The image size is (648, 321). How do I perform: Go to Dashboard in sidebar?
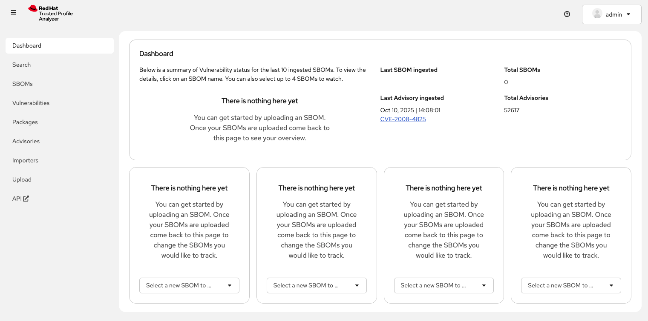27,45
